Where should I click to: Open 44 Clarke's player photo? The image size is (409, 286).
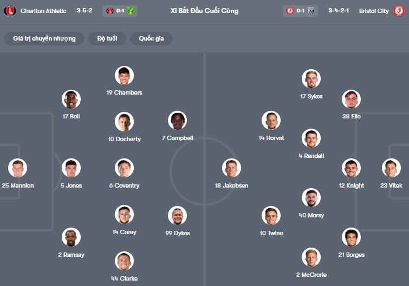click(124, 261)
